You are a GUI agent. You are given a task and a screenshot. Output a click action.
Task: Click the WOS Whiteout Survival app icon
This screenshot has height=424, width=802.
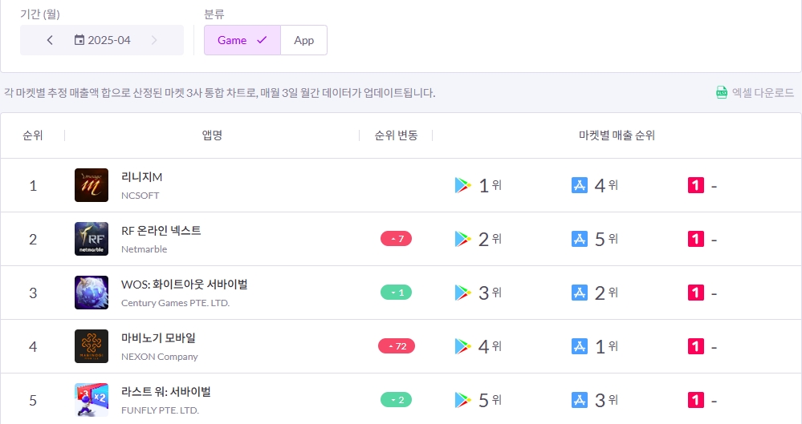(91, 293)
